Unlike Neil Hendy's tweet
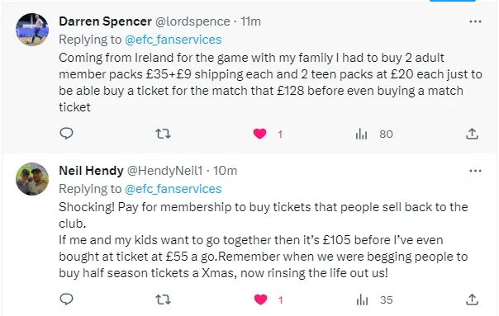Screen dimensions: 499x316 (260, 299)
